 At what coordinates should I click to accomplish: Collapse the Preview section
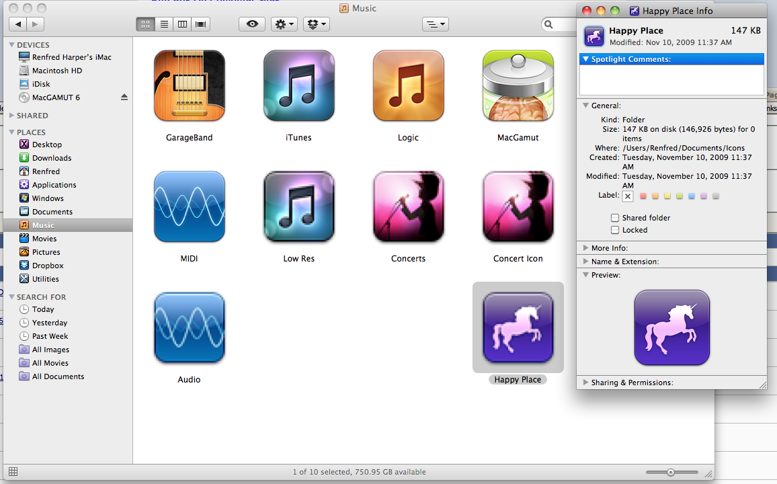[x=585, y=275]
